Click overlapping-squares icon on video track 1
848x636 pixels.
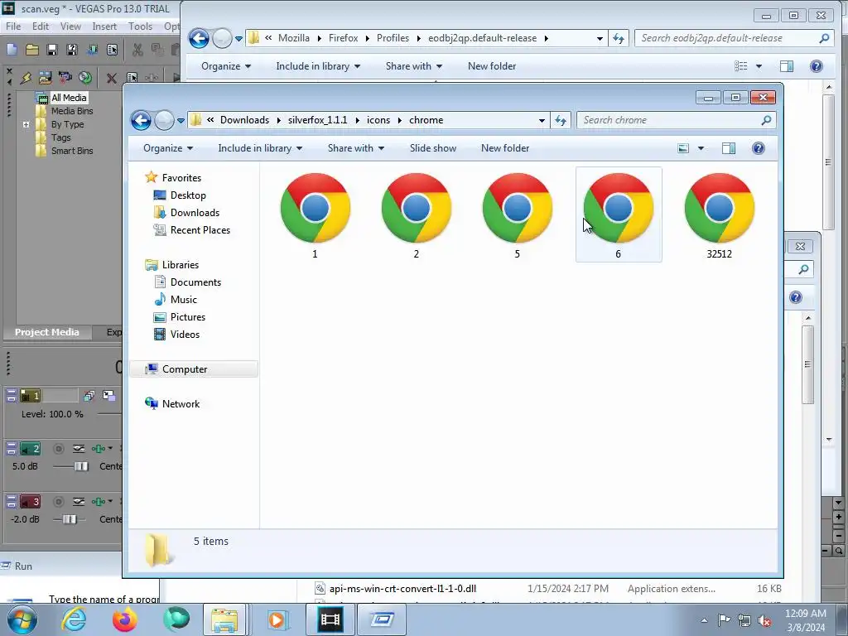tap(89, 396)
